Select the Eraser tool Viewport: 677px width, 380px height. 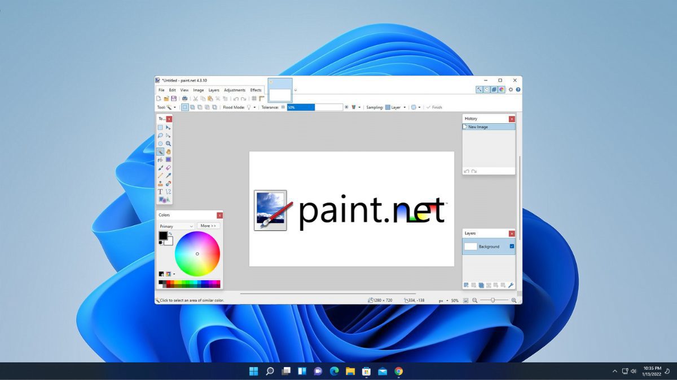(168, 168)
